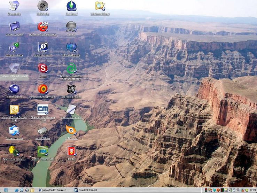The height and width of the screenshot is (193, 257).
Task: Select the ACDSee 7.0 shortcut
Action: pos(71,130)
